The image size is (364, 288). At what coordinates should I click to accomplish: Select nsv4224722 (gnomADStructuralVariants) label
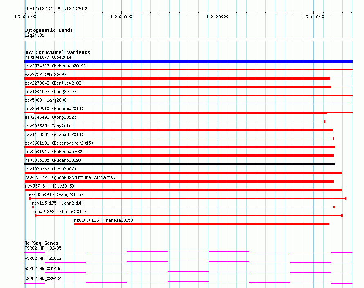point(70,177)
